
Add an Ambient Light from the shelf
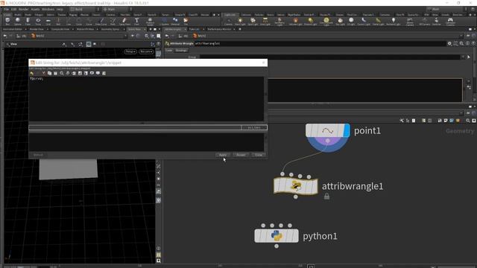pyautogui.click(x=393, y=22)
